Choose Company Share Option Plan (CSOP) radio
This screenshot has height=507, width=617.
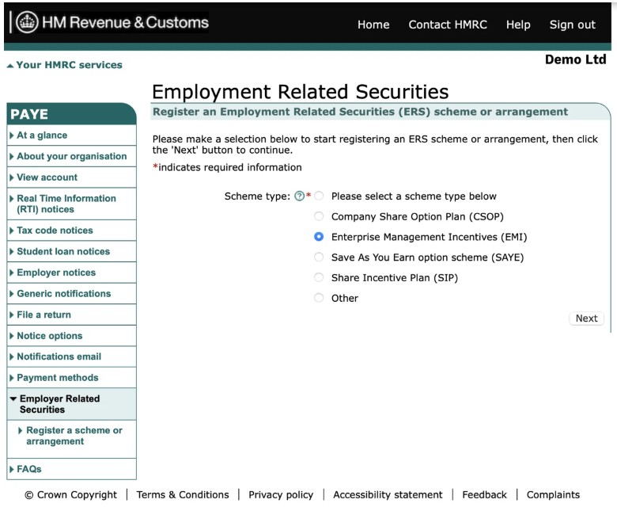coord(319,216)
